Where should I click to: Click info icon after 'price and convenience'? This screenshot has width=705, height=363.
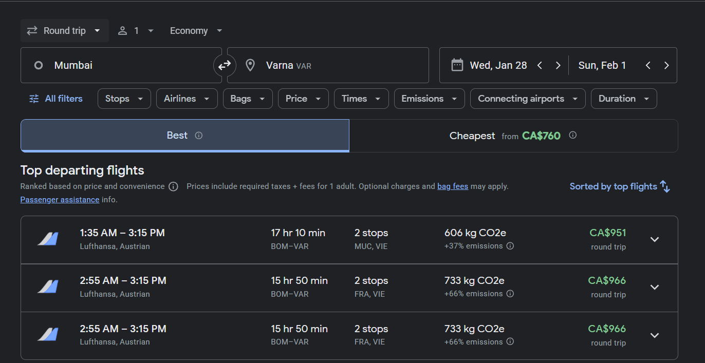(173, 186)
